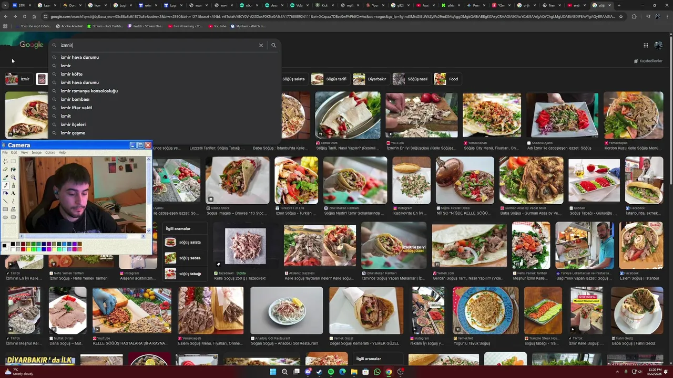The image size is (673, 378).
Task: Select the Rectangle shape tool in Camera window
Action: click(5, 209)
